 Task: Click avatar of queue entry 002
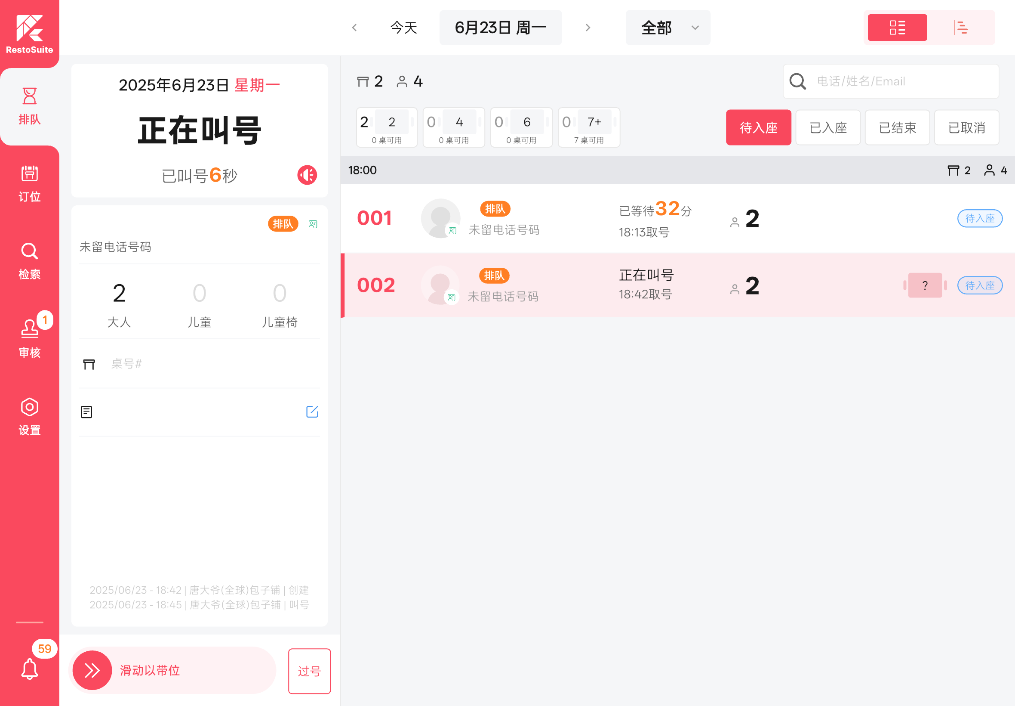[440, 285]
